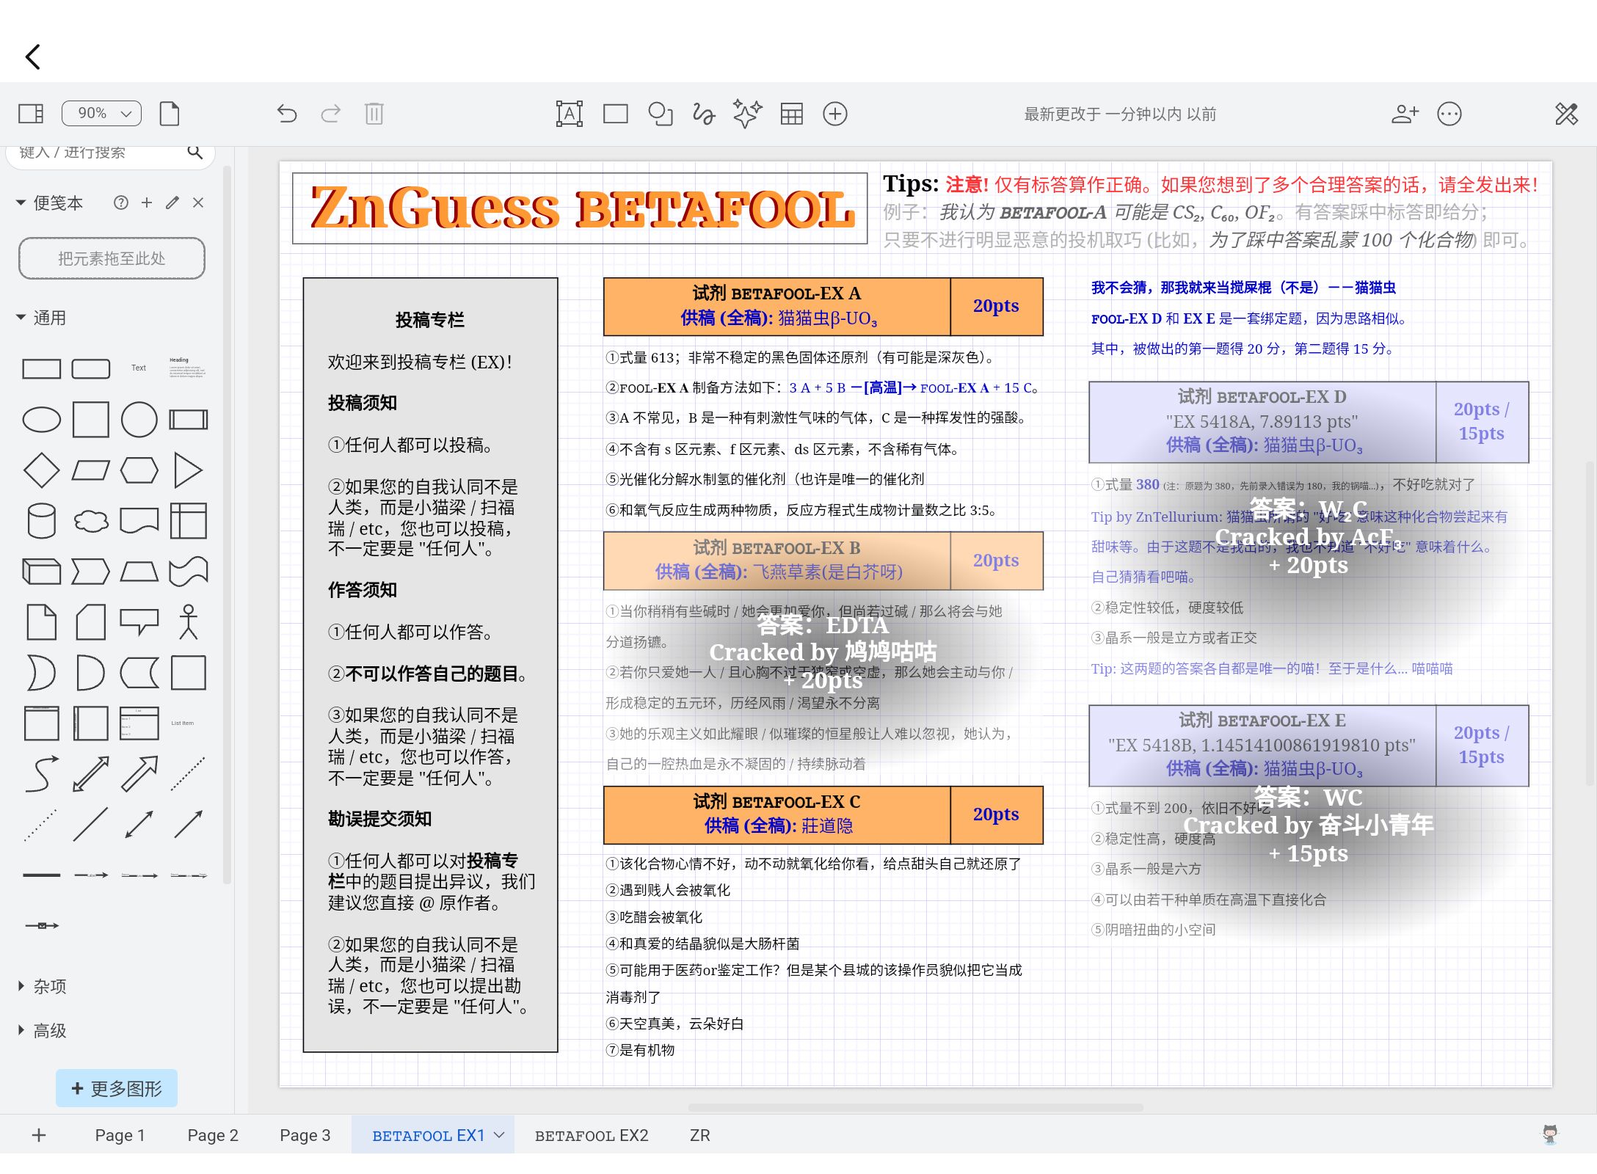Screen dimensions: 1597x1174
Task: Select the triangle shape
Action: [189, 470]
